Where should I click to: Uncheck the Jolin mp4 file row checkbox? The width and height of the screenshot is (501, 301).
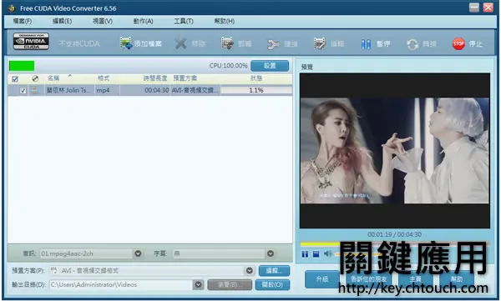pyautogui.click(x=23, y=90)
